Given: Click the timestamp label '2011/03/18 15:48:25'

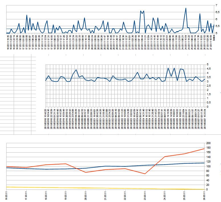Looking at the screenshot, I should (x=46, y=119).
